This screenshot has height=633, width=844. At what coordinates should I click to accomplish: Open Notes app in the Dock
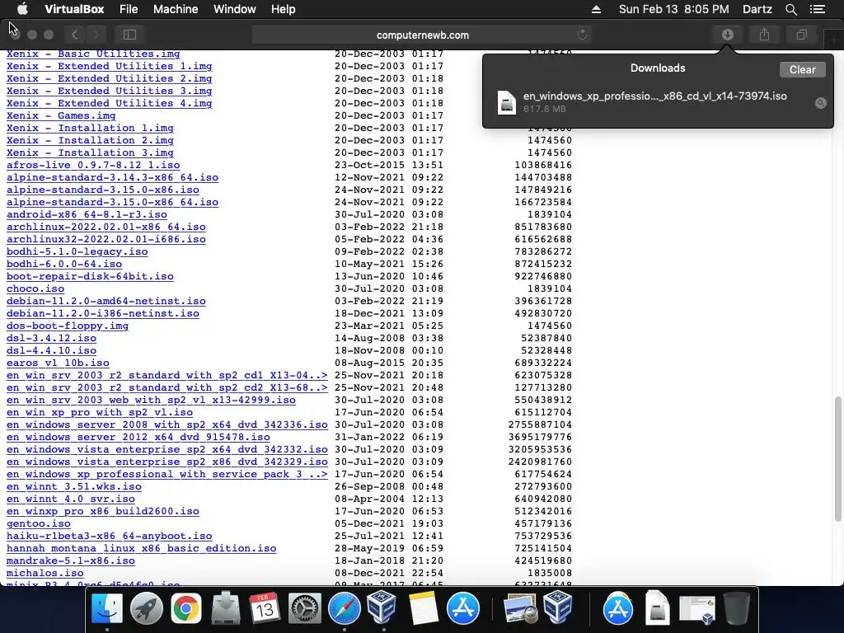pyautogui.click(x=424, y=609)
